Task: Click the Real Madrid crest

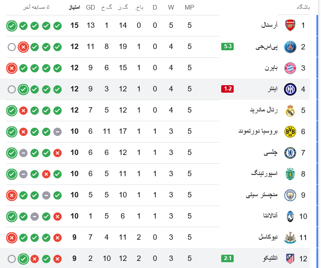Action: point(290,110)
